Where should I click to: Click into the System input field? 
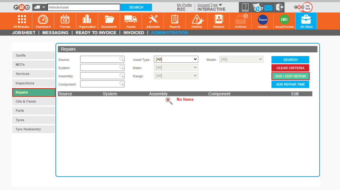click(x=102, y=67)
